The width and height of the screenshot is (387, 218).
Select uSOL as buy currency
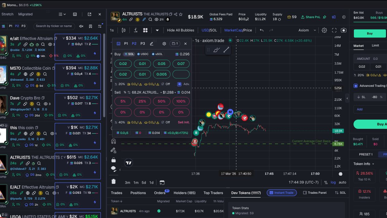coord(157,54)
